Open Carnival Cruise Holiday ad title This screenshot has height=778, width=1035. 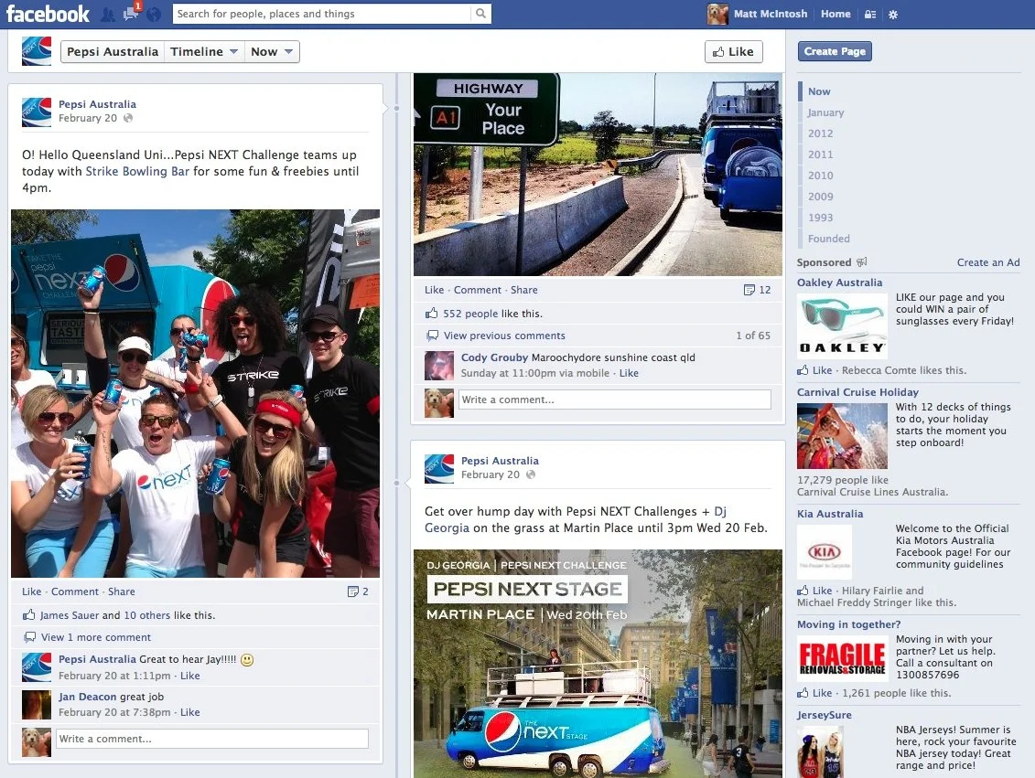pos(857,392)
